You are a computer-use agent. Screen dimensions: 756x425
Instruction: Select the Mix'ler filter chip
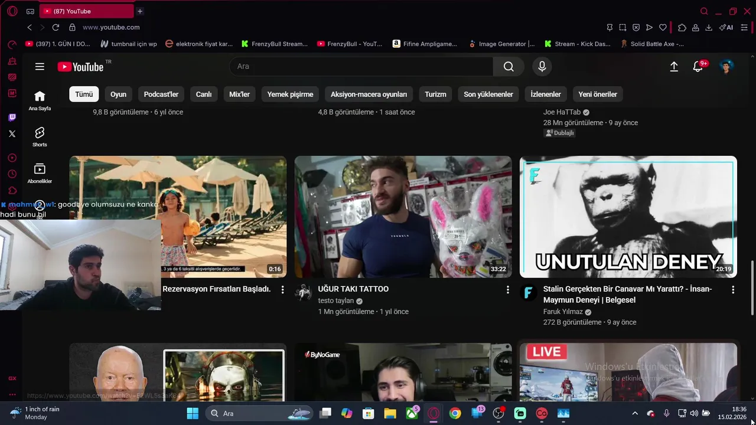(239, 94)
